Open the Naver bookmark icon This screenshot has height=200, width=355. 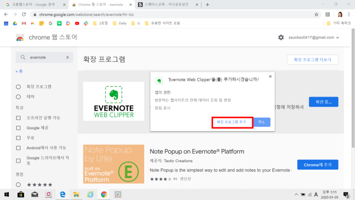point(59,24)
